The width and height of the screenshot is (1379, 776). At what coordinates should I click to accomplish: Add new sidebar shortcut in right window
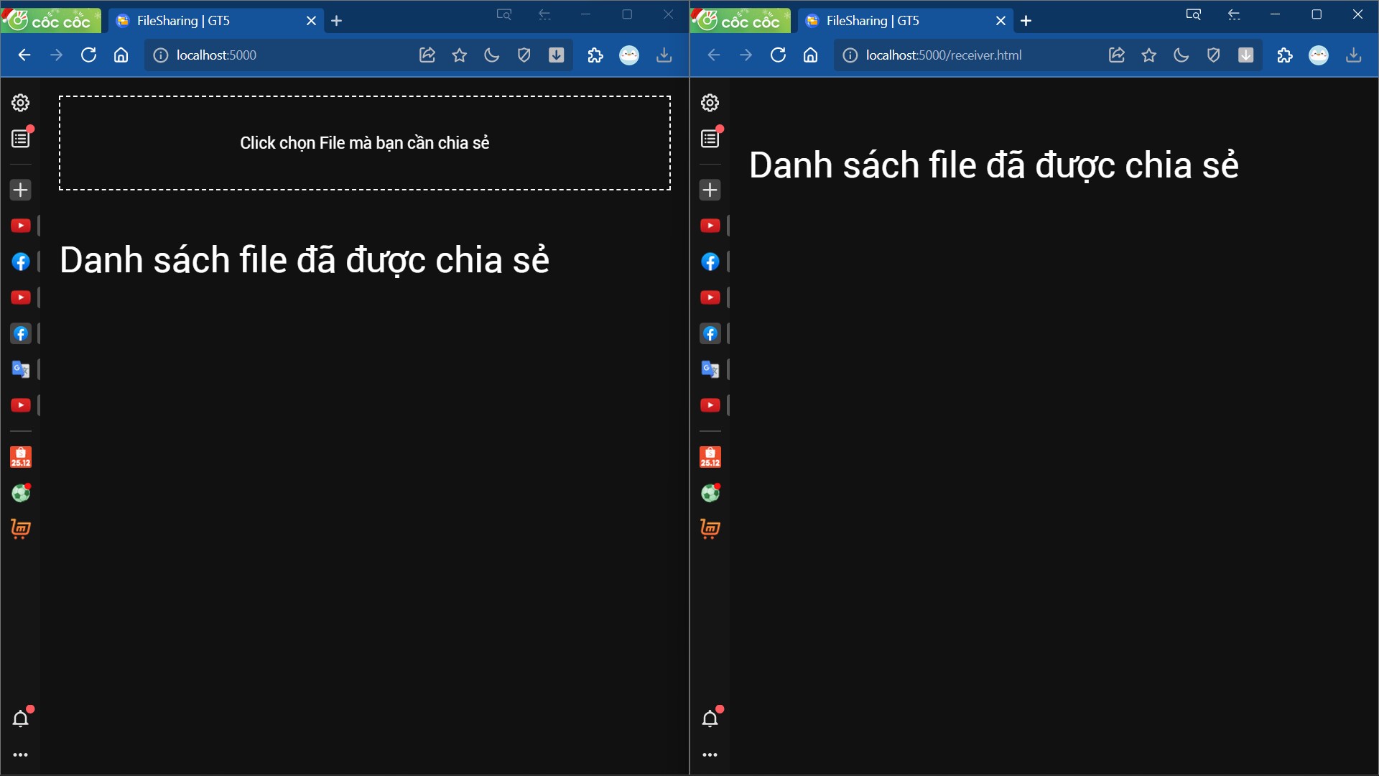[x=710, y=190]
